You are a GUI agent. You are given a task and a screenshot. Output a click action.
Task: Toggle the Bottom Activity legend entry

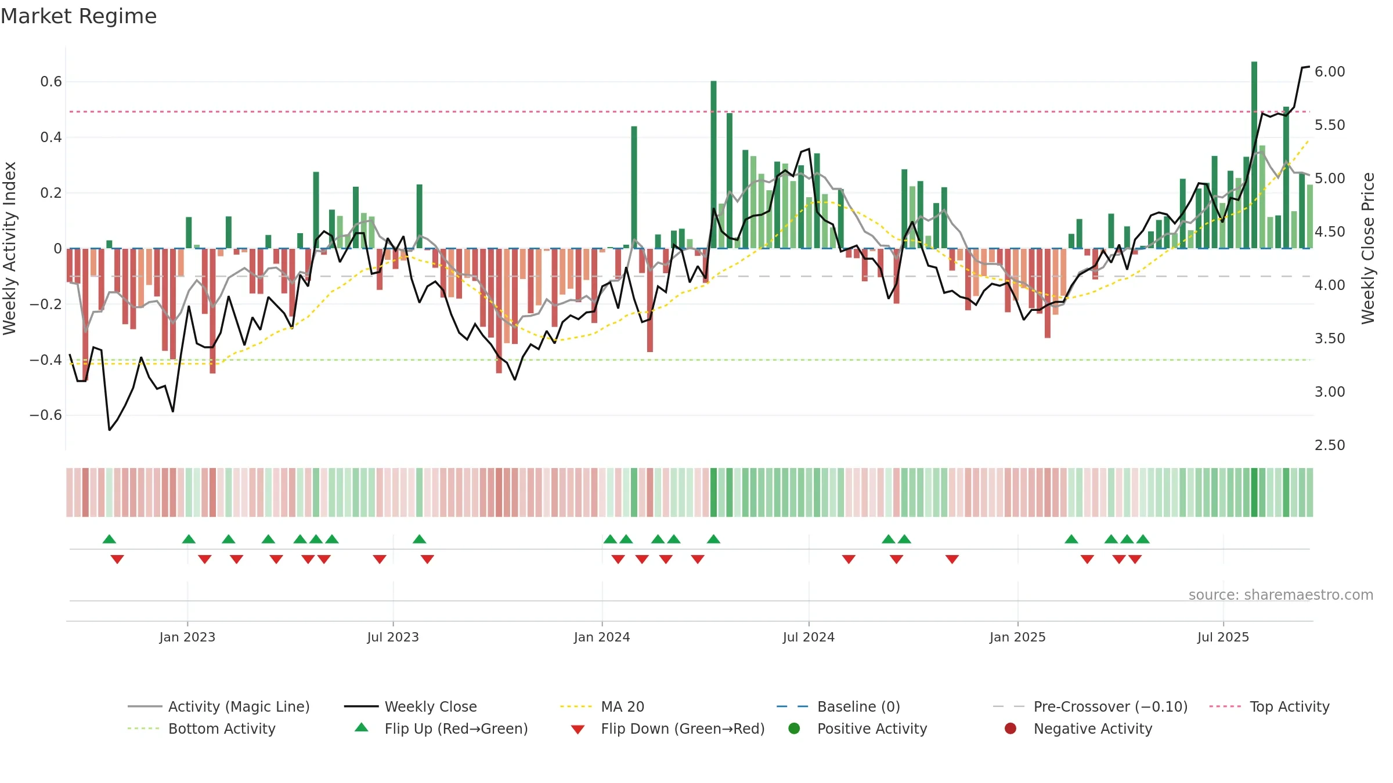click(x=201, y=728)
